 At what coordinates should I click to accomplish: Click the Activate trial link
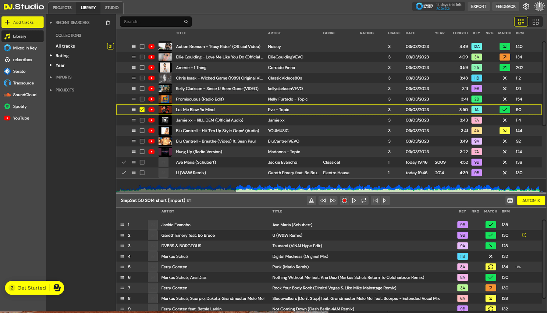(443, 8)
